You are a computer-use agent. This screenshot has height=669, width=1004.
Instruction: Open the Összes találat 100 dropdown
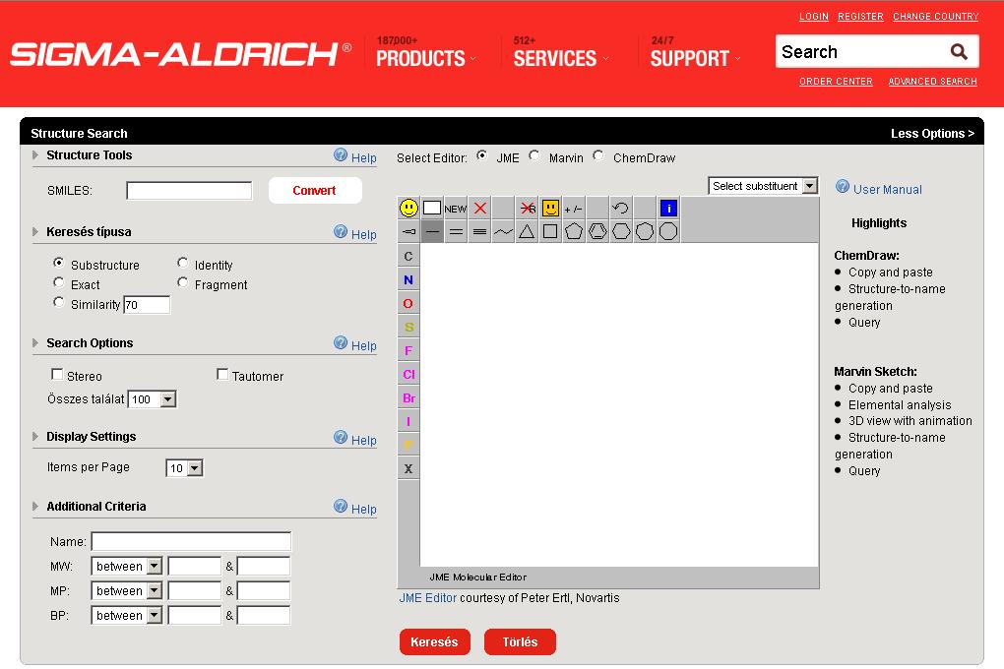pos(153,399)
